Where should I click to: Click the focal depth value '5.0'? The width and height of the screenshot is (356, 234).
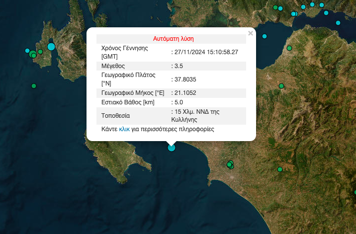click(x=178, y=102)
